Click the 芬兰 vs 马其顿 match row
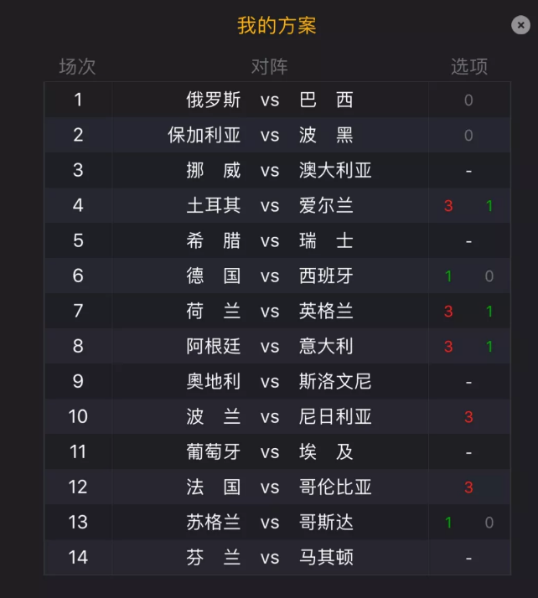 click(277, 558)
